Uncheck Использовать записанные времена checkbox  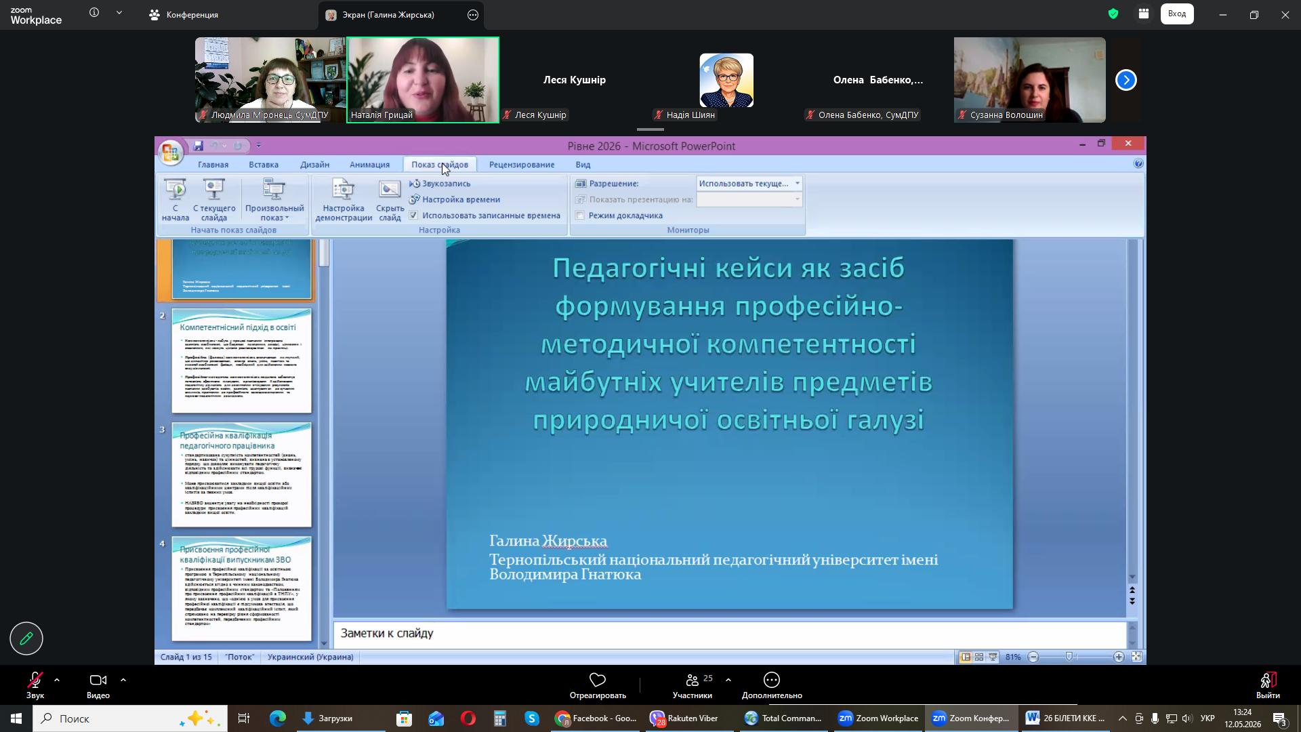[414, 216]
